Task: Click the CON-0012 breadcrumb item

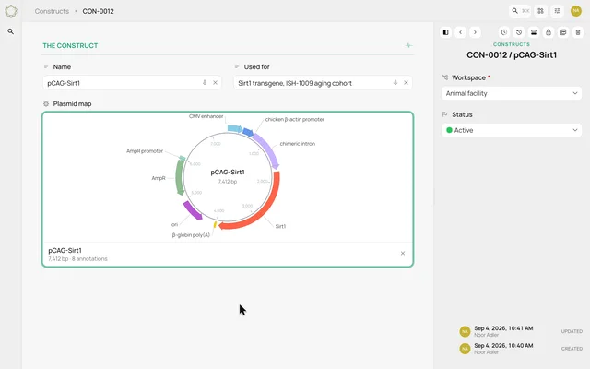Action: pos(99,11)
